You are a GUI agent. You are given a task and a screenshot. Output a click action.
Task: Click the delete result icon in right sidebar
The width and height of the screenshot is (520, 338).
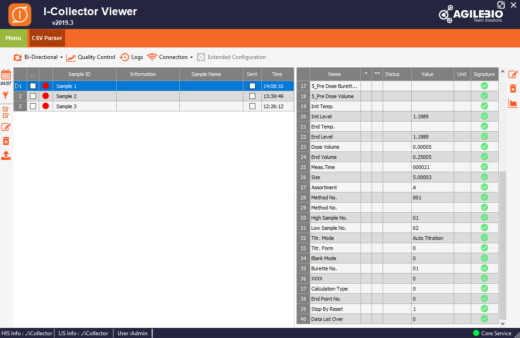(x=513, y=88)
